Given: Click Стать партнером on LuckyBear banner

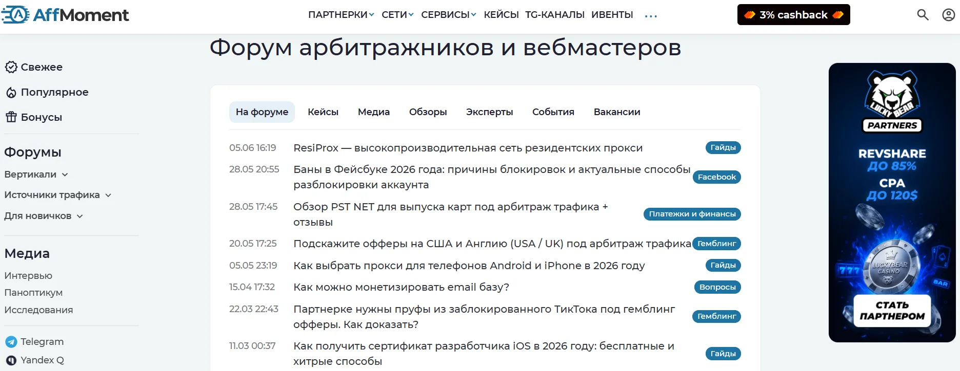Looking at the screenshot, I should [892, 311].
